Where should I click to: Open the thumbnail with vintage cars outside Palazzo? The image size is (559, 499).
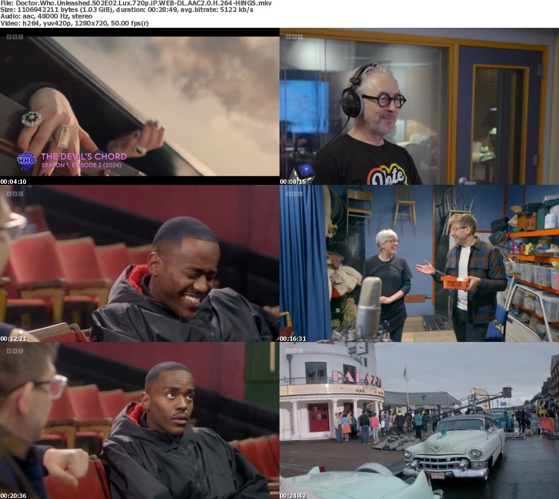(x=419, y=420)
